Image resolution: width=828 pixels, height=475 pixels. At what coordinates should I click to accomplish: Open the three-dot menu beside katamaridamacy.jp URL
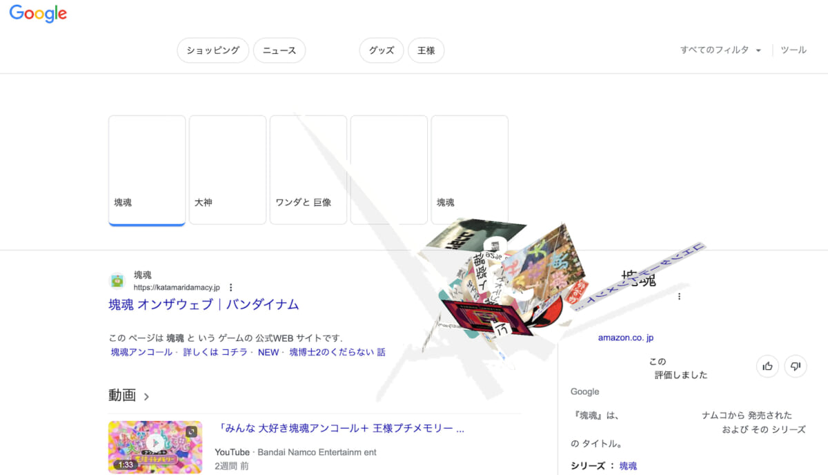[x=231, y=287]
